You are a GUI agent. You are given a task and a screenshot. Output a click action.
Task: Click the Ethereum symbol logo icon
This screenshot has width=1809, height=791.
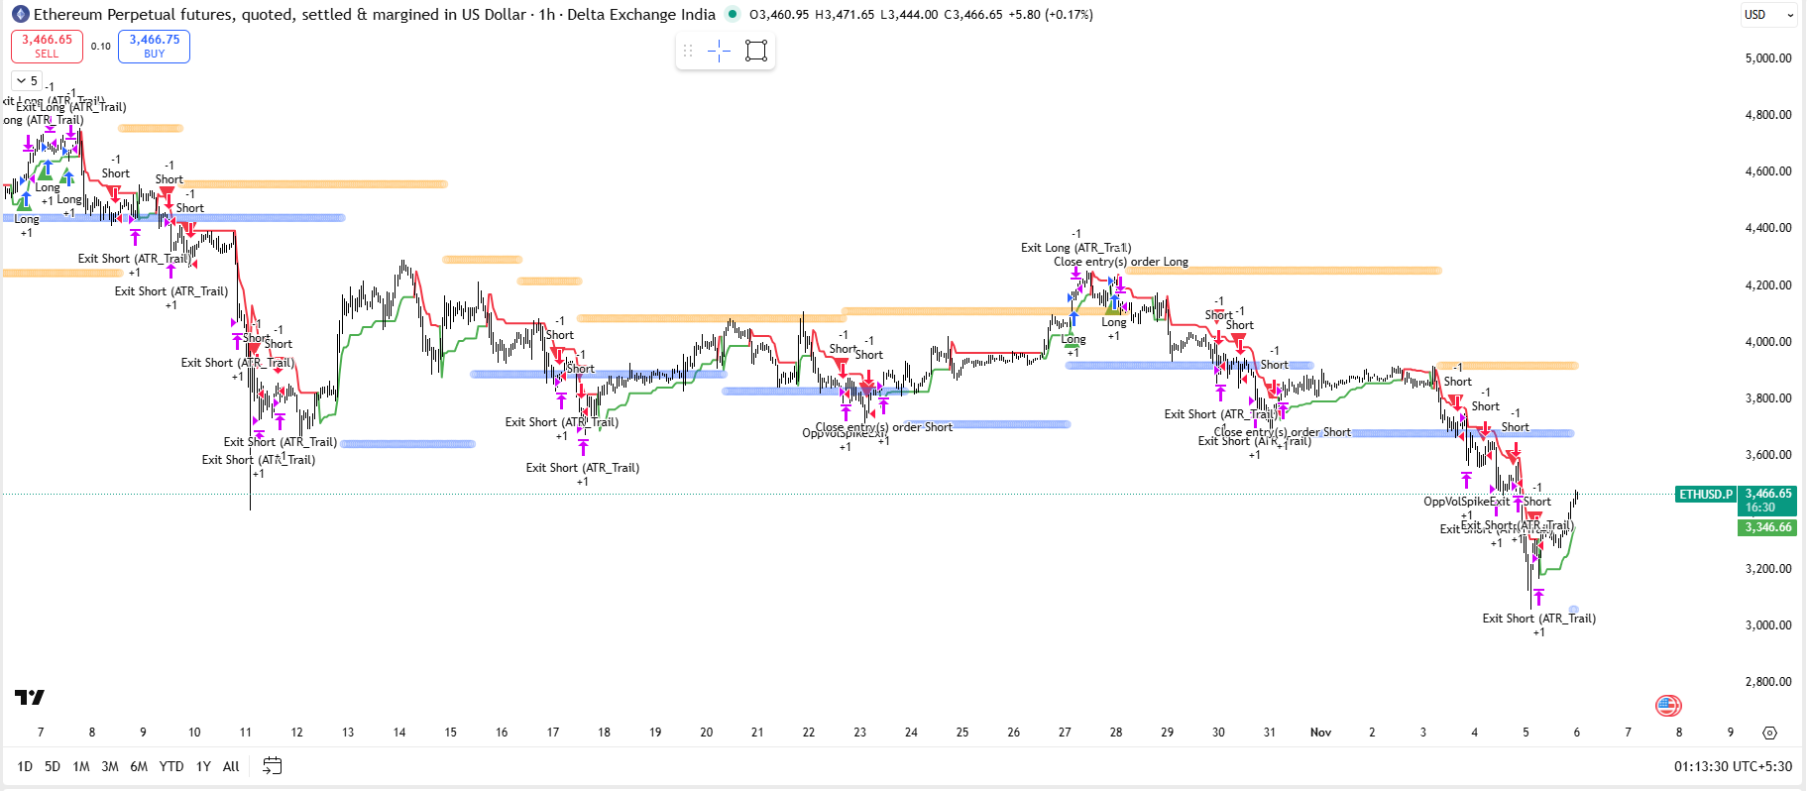point(20,15)
